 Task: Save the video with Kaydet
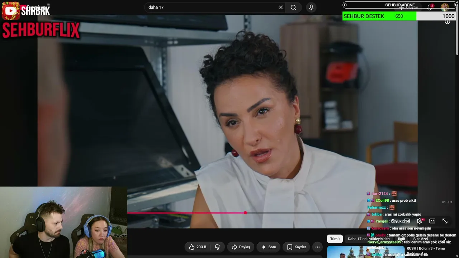[x=297, y=247]
